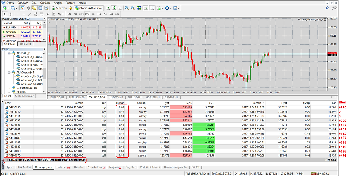This screenshot has height=176, width=347.
Task: Select the equidistant channel tool
Action: 36,14
